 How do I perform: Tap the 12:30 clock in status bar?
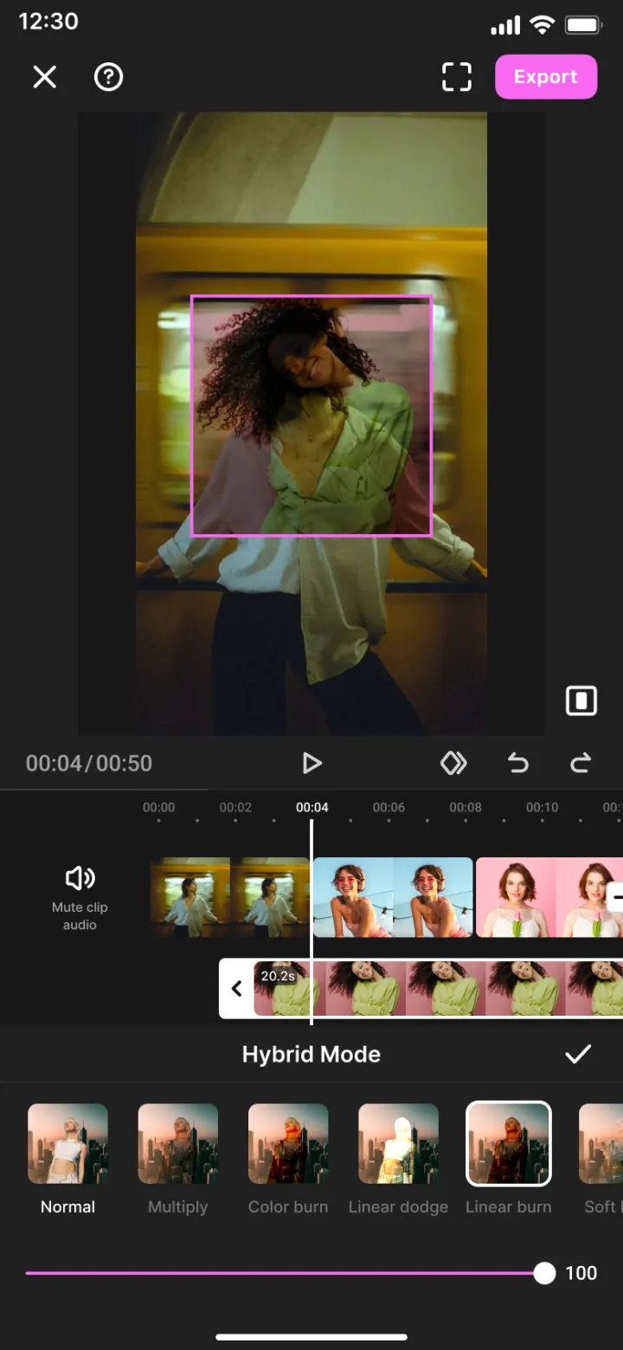click(x=48, y=21)
